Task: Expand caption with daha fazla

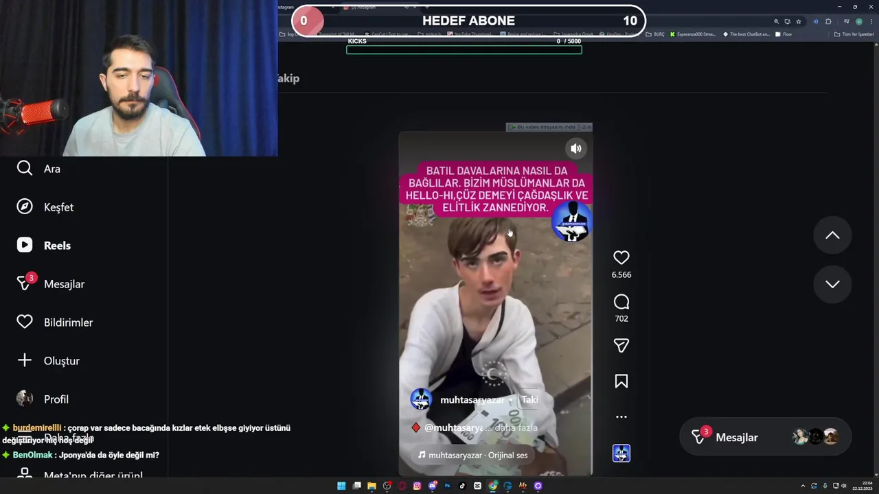Action: click(516, 427)
